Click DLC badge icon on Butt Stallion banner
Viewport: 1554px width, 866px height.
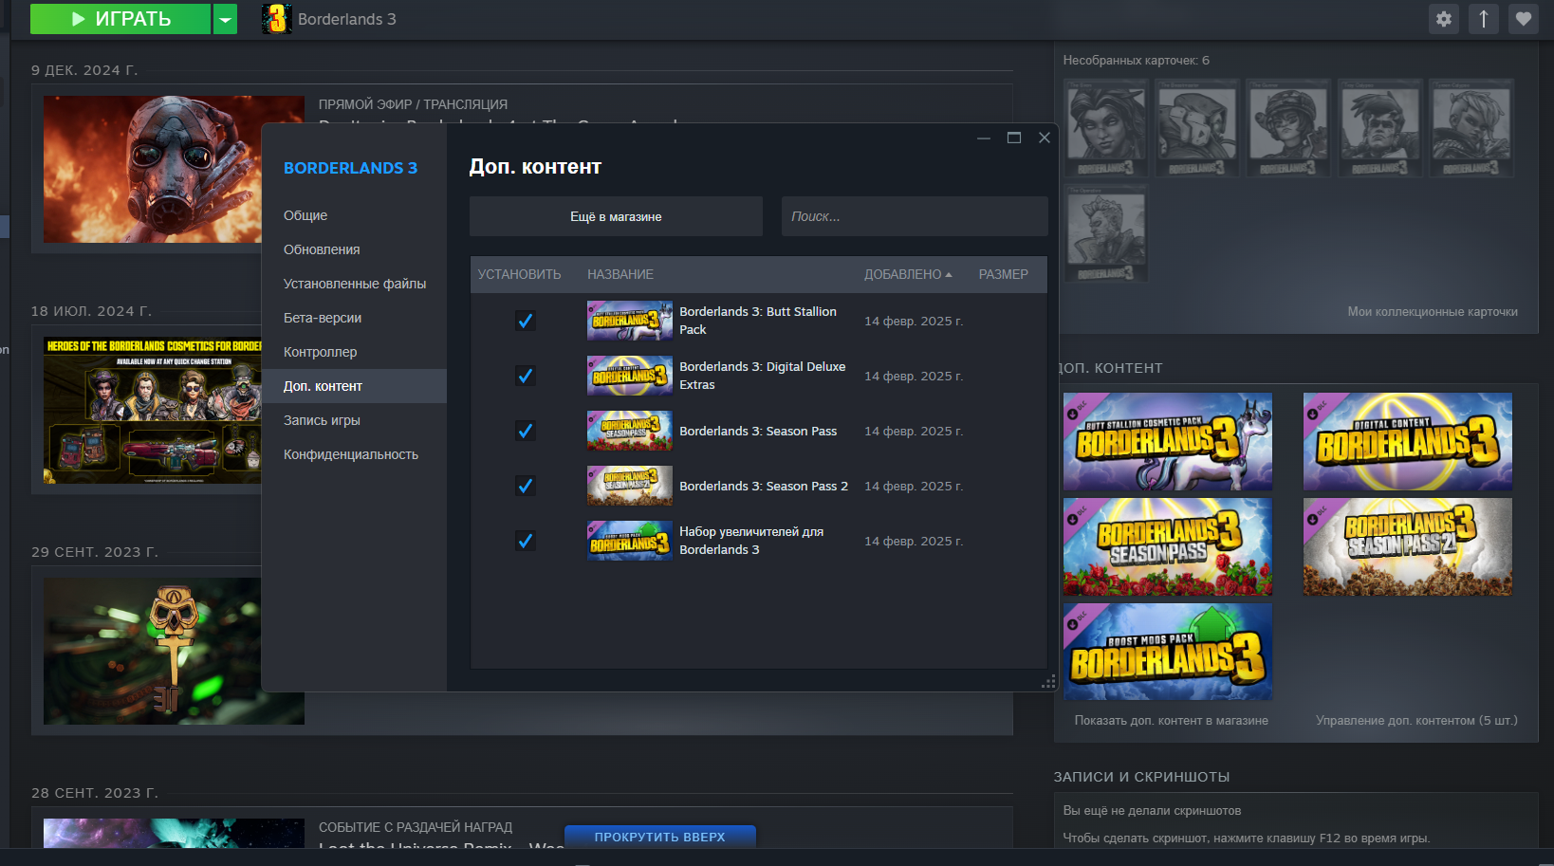tap(1073, 413)
